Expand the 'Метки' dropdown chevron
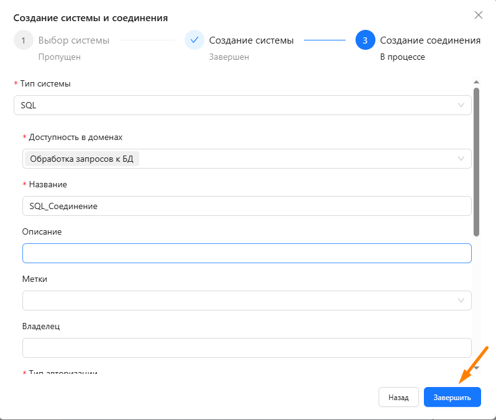The height and width of the screenshot is (420, 496). pos(461,301)
